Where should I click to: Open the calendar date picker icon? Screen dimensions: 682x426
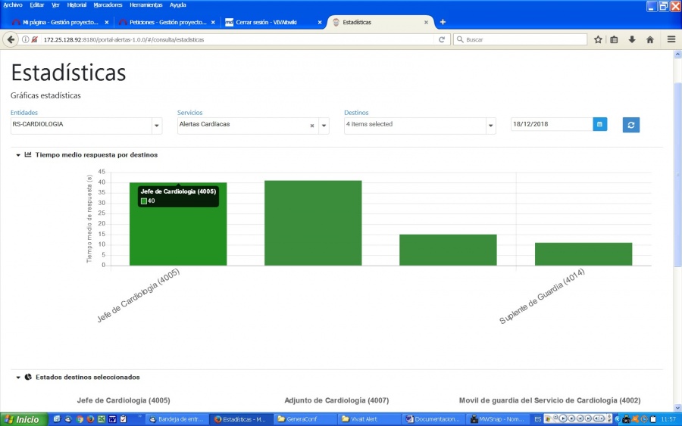(x=600, y=124)
